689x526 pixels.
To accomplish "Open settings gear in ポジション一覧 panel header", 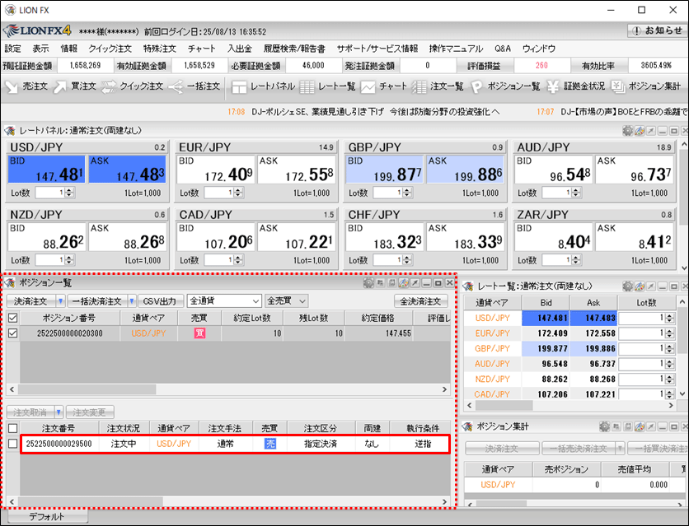I will pos(368,282).
